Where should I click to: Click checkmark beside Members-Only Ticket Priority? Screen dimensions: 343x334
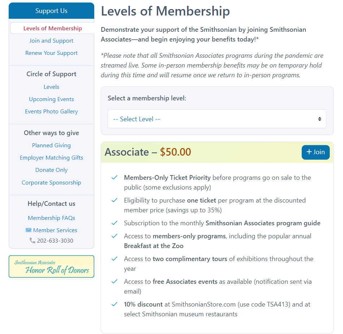(x=114, y=178)
